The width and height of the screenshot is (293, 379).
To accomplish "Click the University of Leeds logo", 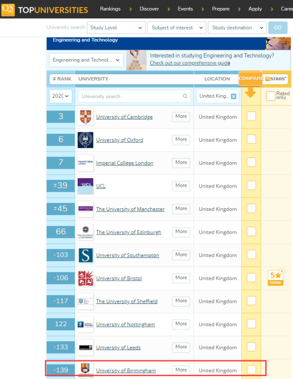I will (x=85, y=348).
